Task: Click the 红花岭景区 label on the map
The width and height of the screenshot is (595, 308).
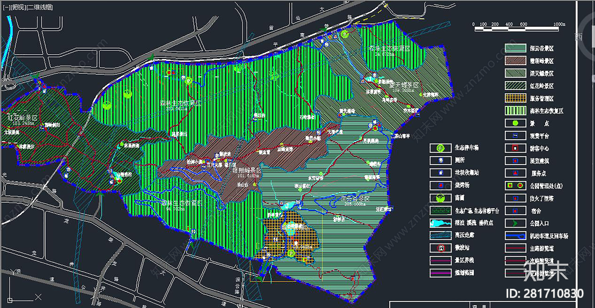Action: [x=22, y=118]
